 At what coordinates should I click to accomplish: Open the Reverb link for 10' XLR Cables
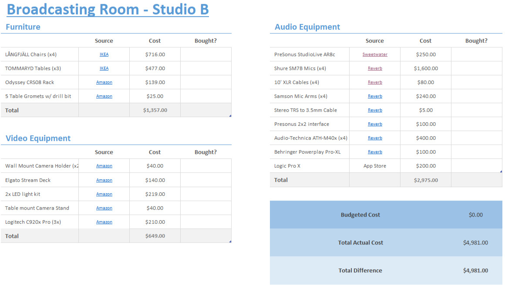click(375, 82)
